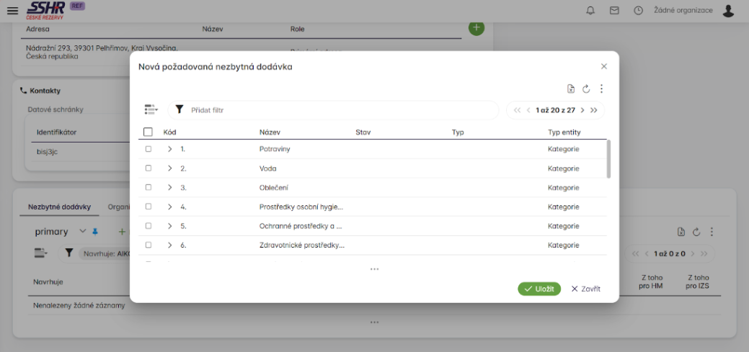The width and height of the screenshot is (749, 352).
Task: Tick the select-all checkbox in header
Action: (x=148, y=132)
